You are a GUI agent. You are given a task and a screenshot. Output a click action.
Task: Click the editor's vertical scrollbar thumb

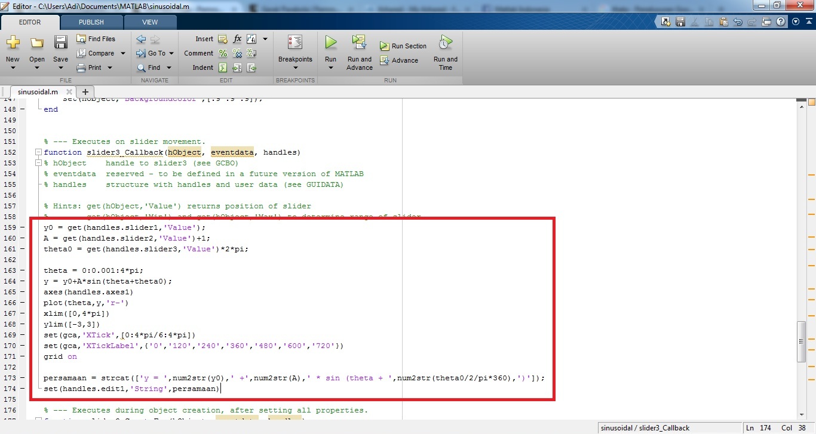[802, 341]
